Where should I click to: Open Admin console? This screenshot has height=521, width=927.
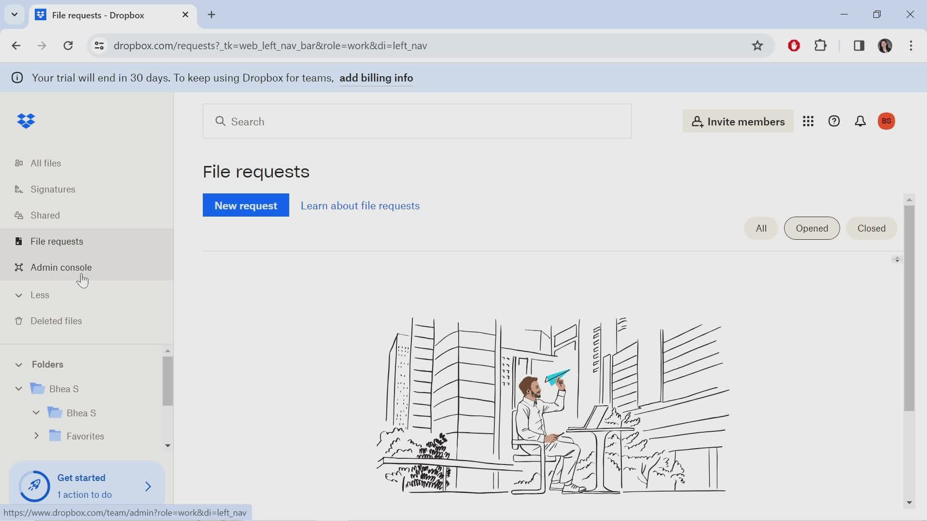pyautogui.click(x=61, y=267)
